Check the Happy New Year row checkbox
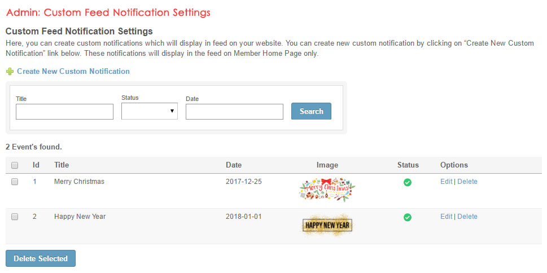547x273 pixels. click(x=15, y=217)
